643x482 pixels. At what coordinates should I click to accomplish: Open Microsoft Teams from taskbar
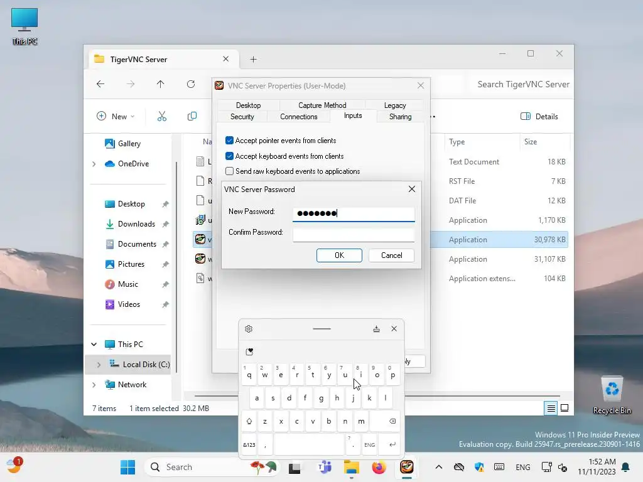(325, 467)
